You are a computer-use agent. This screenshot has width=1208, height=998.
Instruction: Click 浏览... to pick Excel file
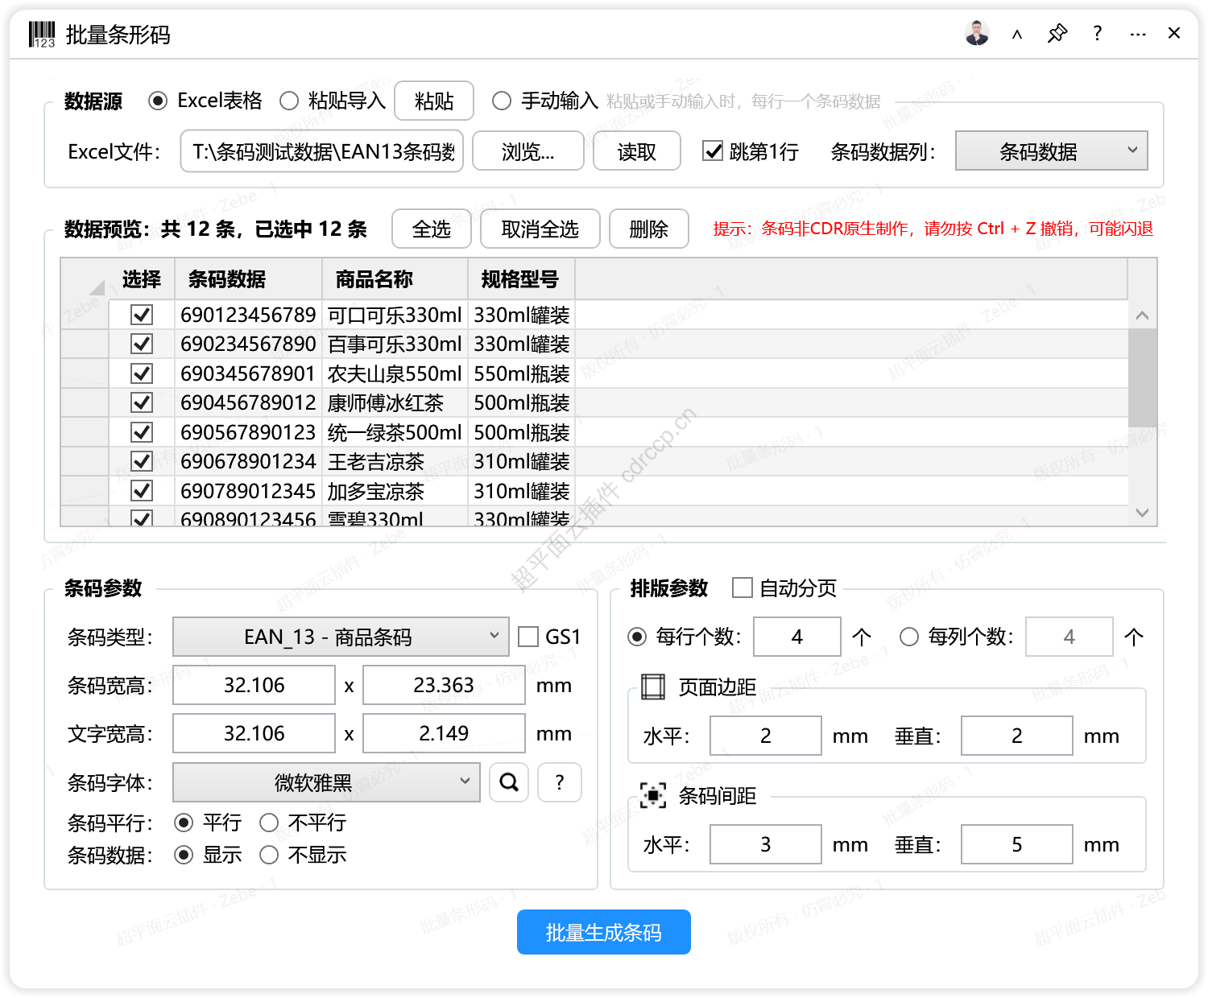(x=528, y=151)
